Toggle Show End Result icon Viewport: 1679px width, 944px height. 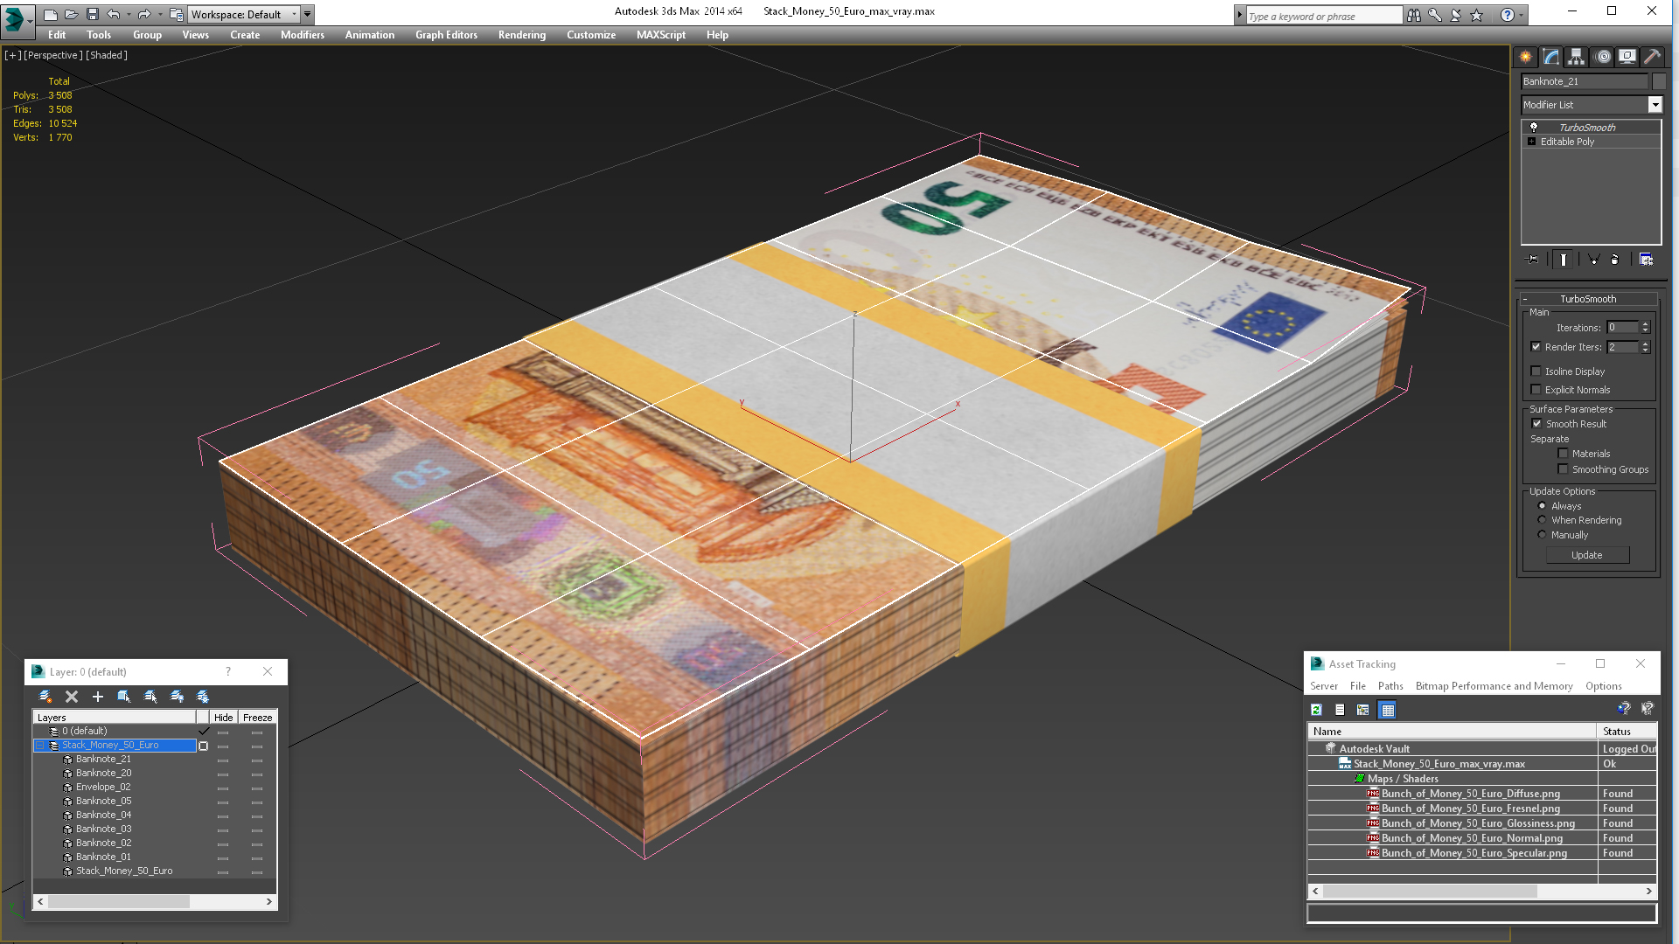[1563, 260]
